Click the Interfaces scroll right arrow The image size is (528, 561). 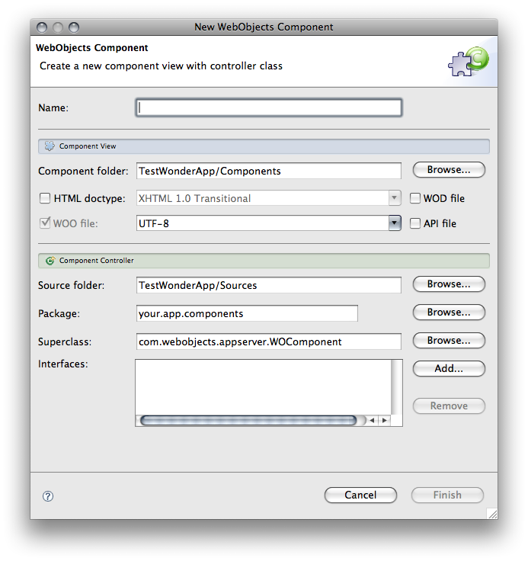pos(385,421)
